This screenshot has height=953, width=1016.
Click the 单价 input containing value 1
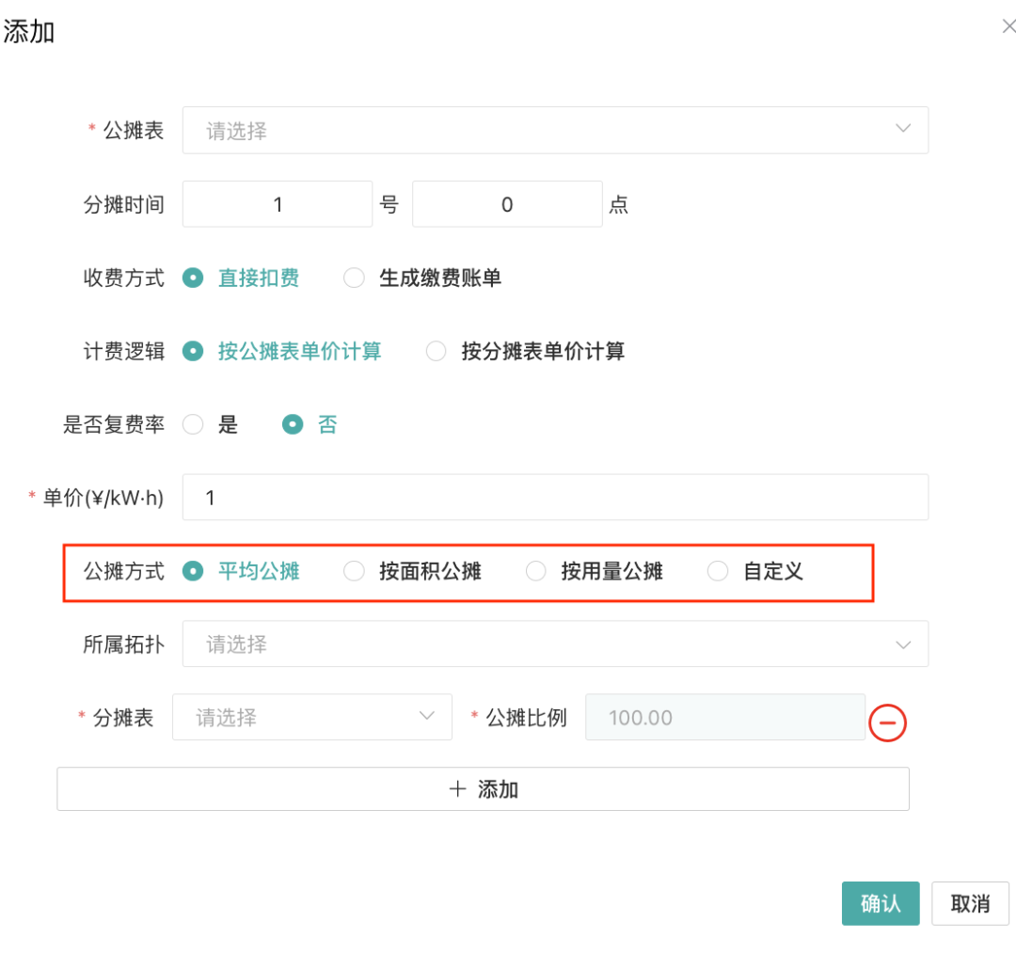[555, 497]
